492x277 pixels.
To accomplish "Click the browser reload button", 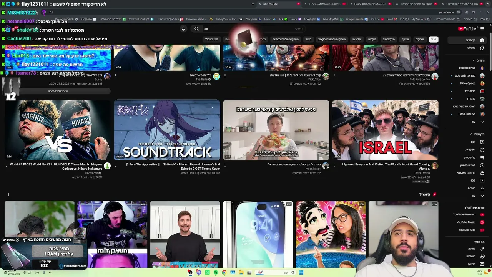I will [x=474, y=12].
